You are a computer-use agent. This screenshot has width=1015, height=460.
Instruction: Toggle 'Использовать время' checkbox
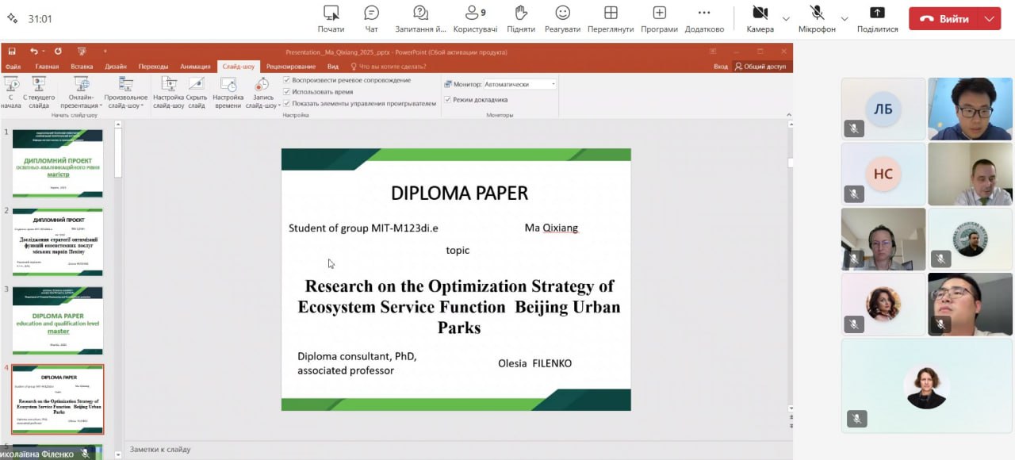[x=287, y=92]
